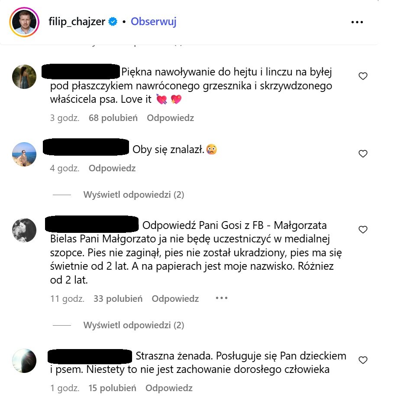
Task: Open avatar of first commenter in green dress
Action: [24, 77]
